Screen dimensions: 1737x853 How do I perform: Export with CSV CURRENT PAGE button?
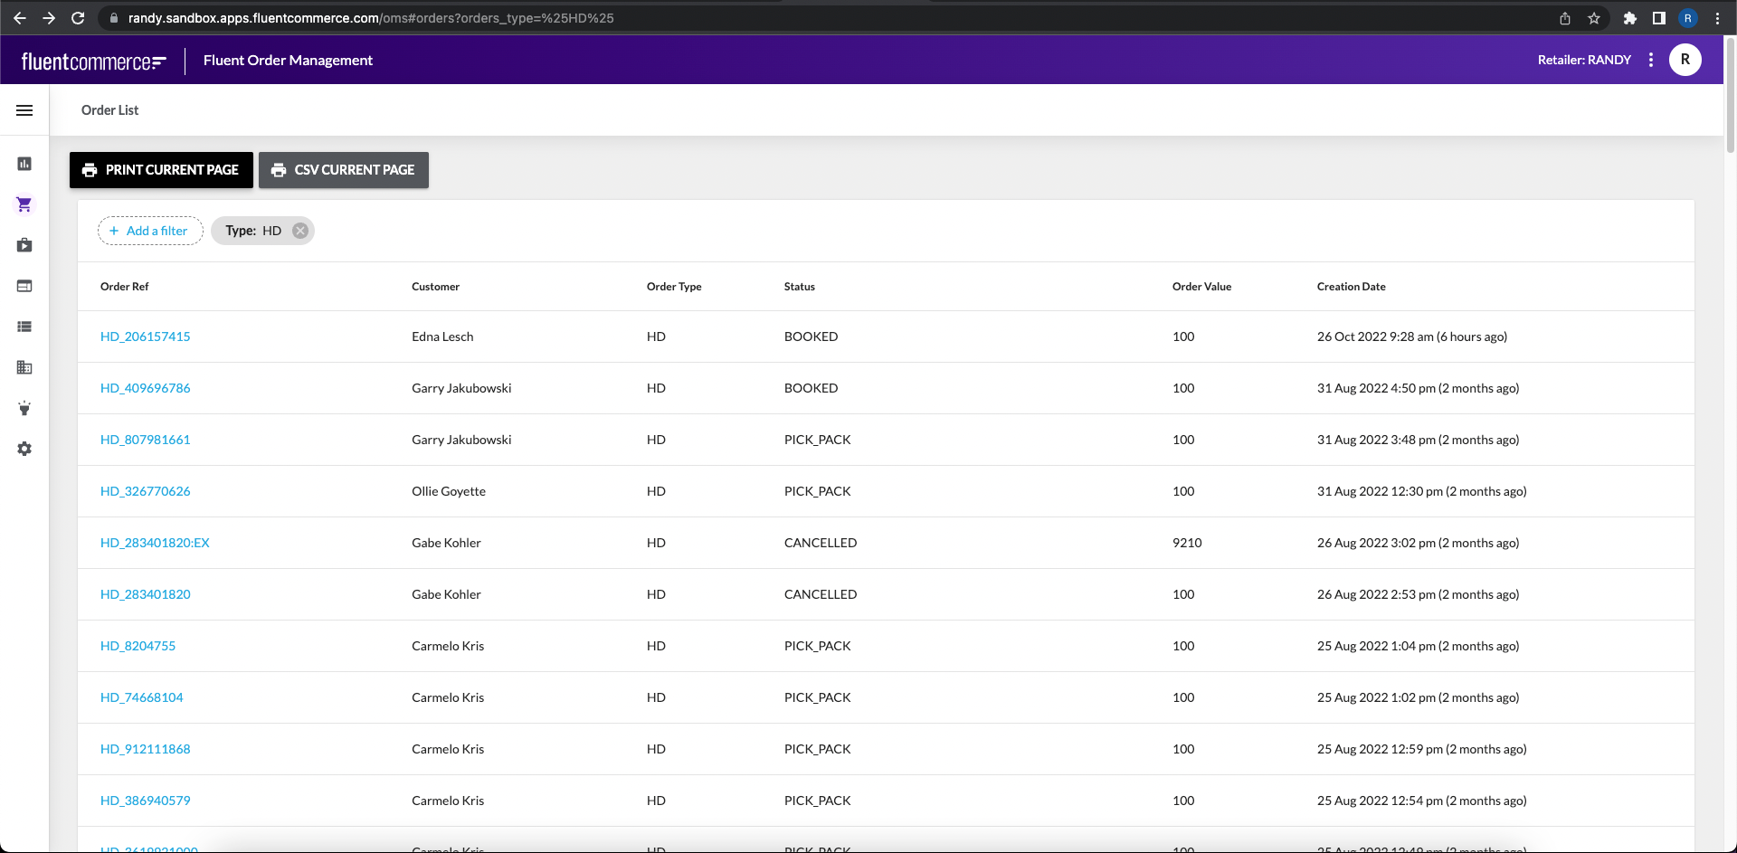coord(344,170)
